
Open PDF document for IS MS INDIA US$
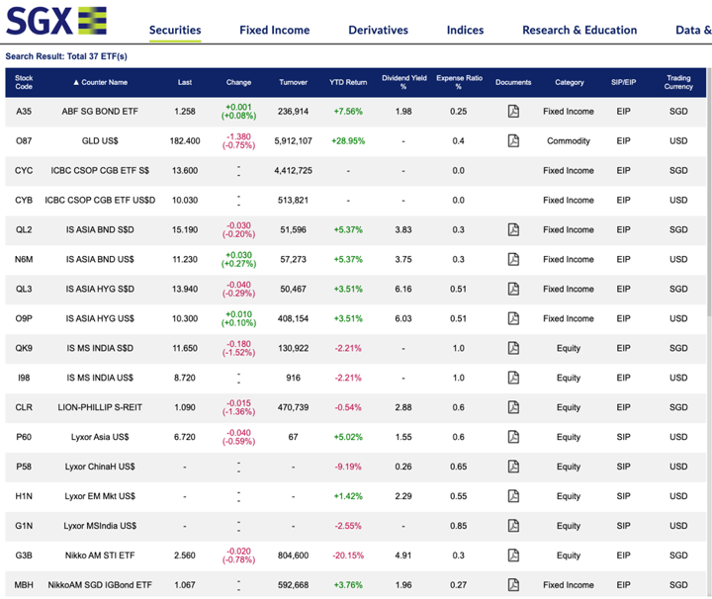[513, 378]
